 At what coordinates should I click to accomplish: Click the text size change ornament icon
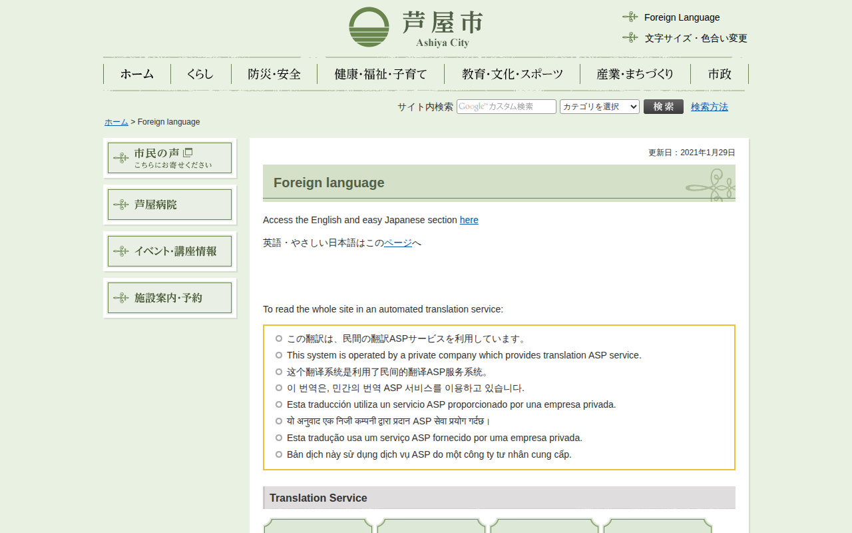pos(630,37)
